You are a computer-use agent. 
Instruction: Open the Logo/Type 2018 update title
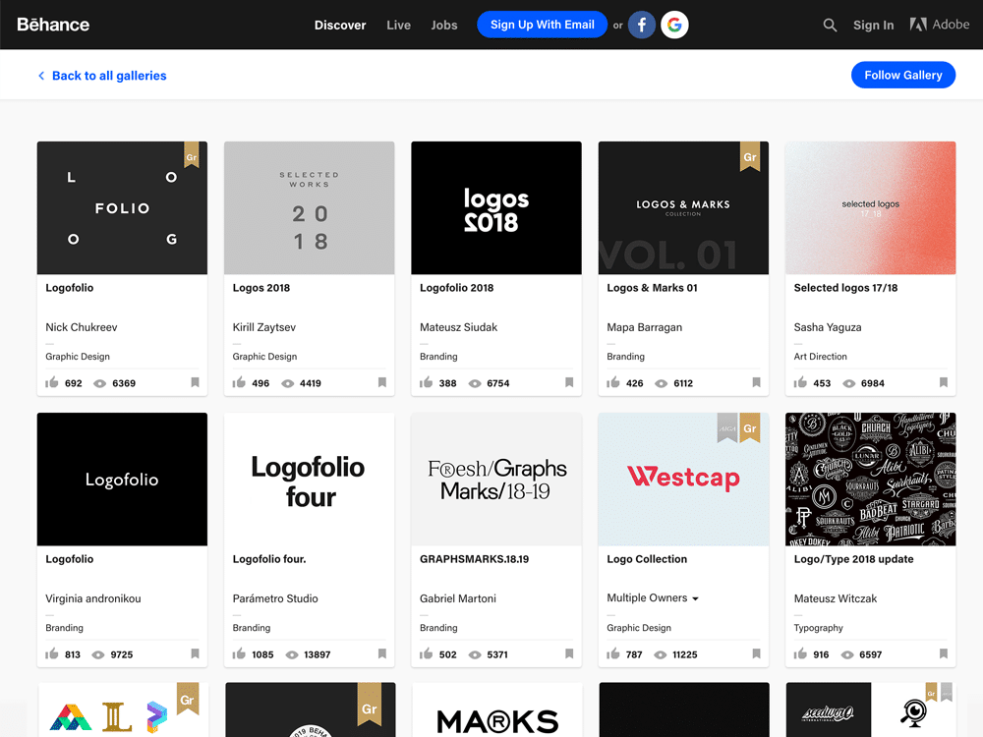pyautogui.click(x=853, y=559)
